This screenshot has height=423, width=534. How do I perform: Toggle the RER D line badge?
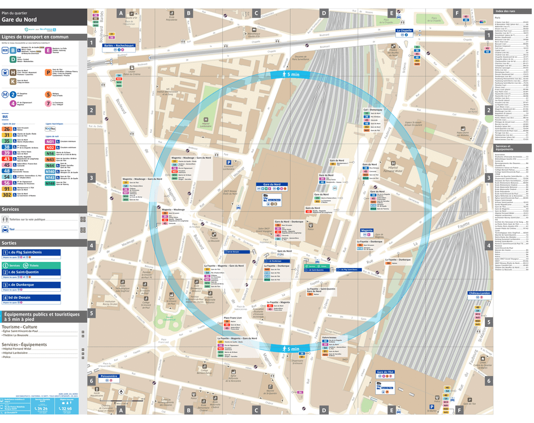12,59
